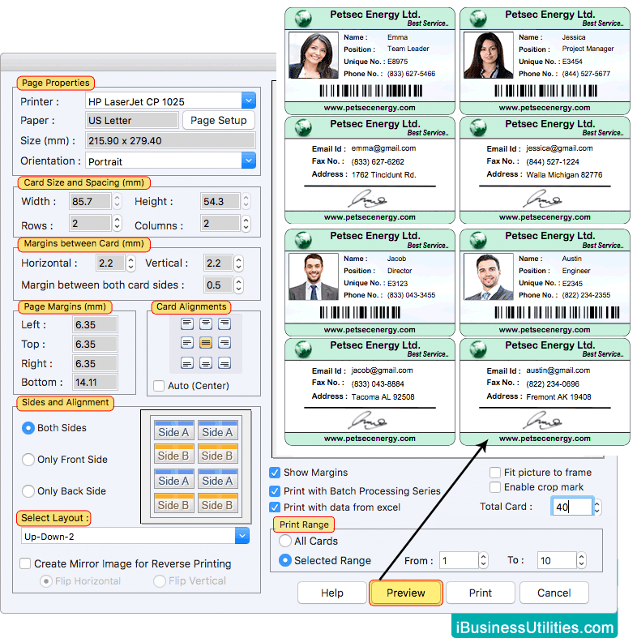Click Austin's front card preview
This screenshot has height=638, width=637.
tap(545, 282)
